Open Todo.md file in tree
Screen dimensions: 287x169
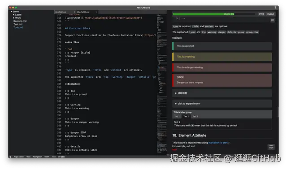(18, 28)
